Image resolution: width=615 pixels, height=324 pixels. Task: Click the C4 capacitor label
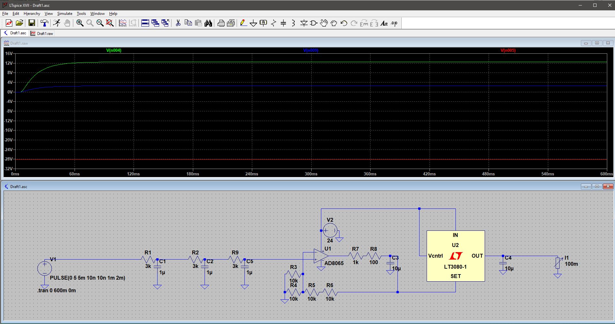pyautogui.click(x=508, y=258)
